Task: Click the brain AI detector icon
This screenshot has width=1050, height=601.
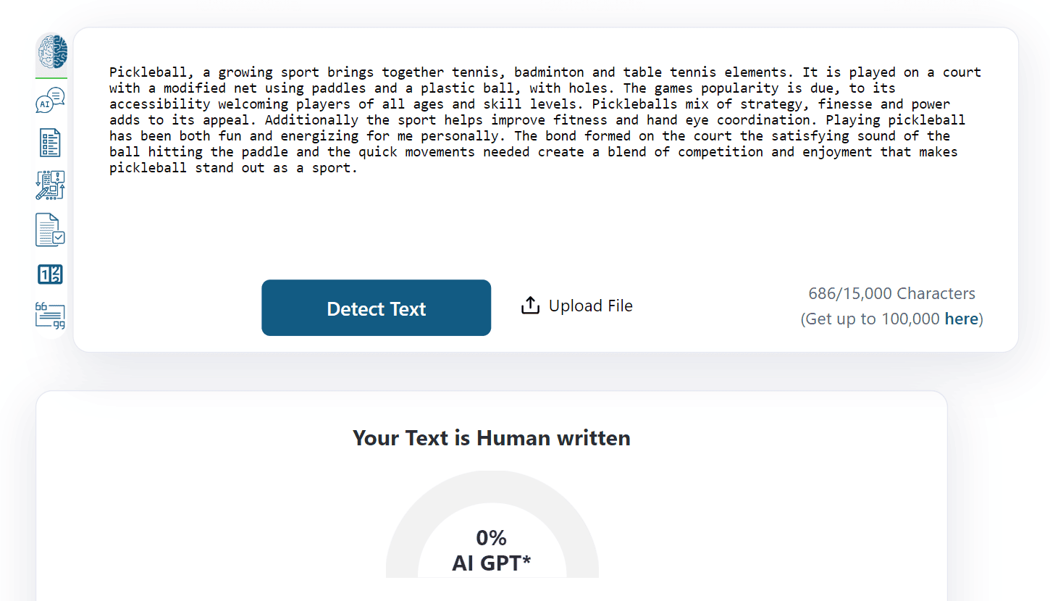Action: tap(51, 53)
